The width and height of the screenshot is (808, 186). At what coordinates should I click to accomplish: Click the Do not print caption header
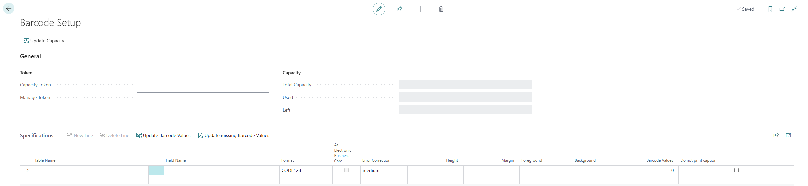coord(698,160)
